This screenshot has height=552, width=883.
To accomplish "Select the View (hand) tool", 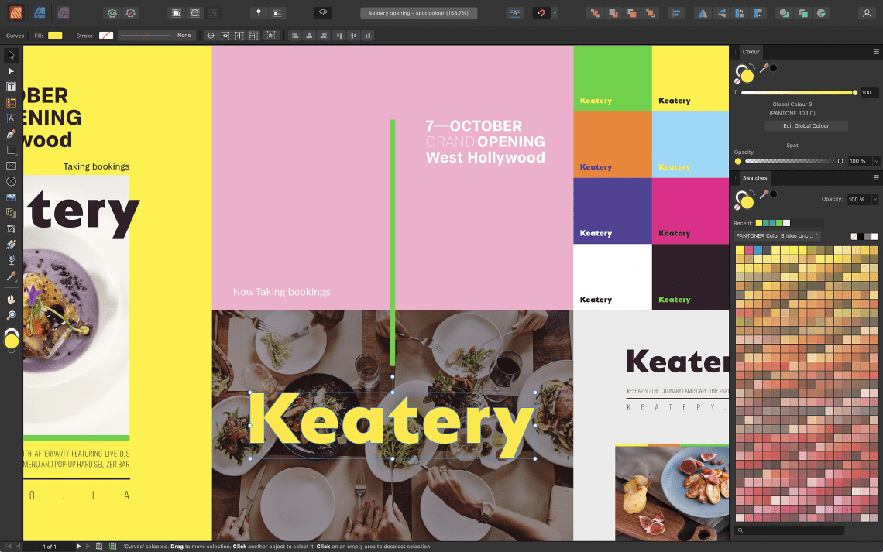I will coord(11,299).
